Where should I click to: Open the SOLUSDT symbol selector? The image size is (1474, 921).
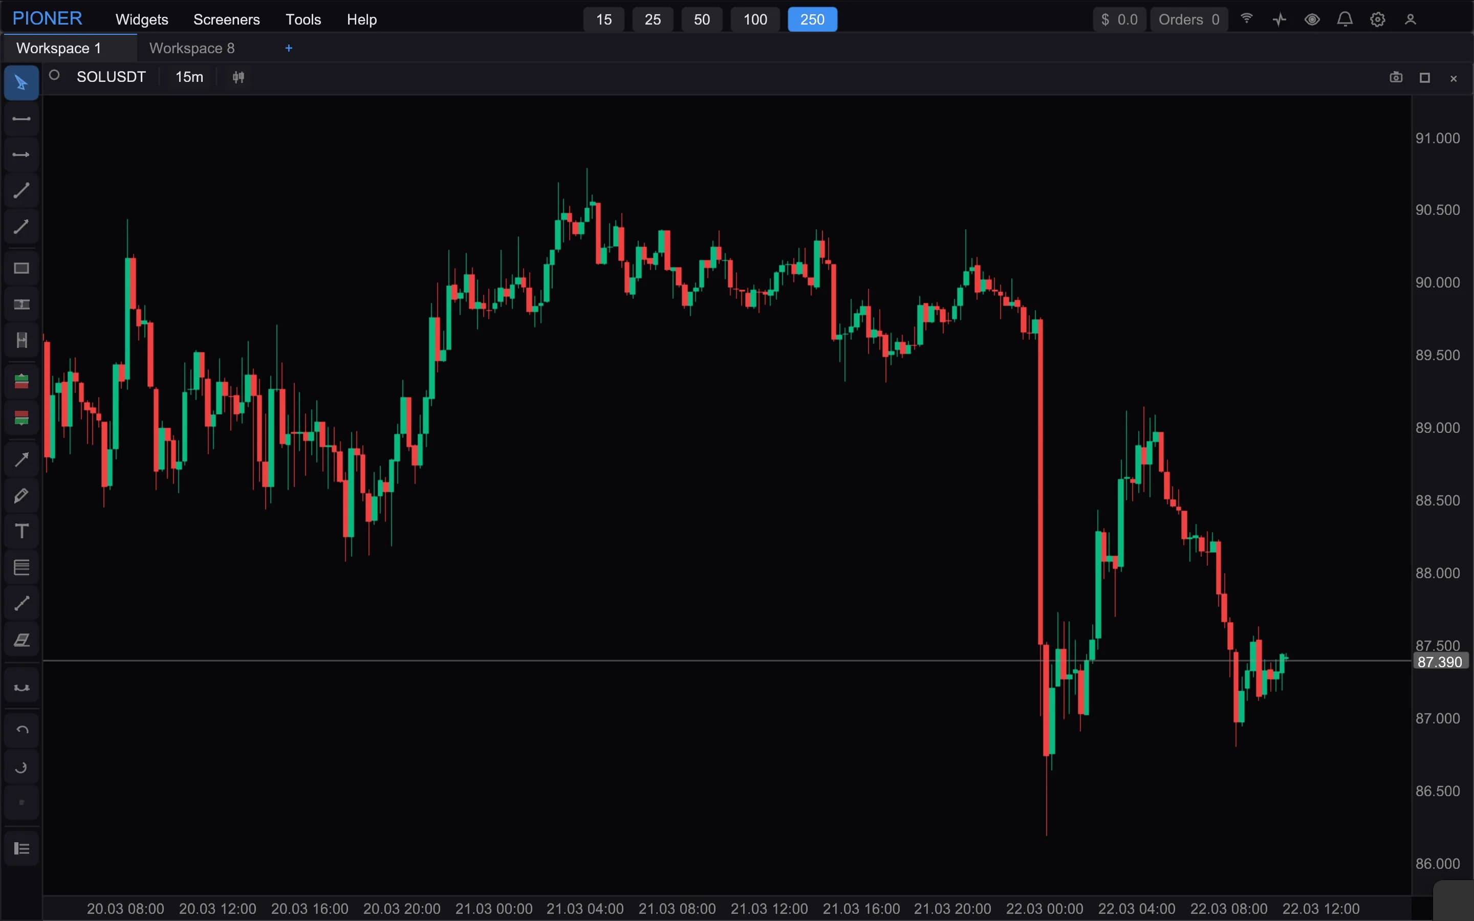pyautogui.click(x=112, y=77)
